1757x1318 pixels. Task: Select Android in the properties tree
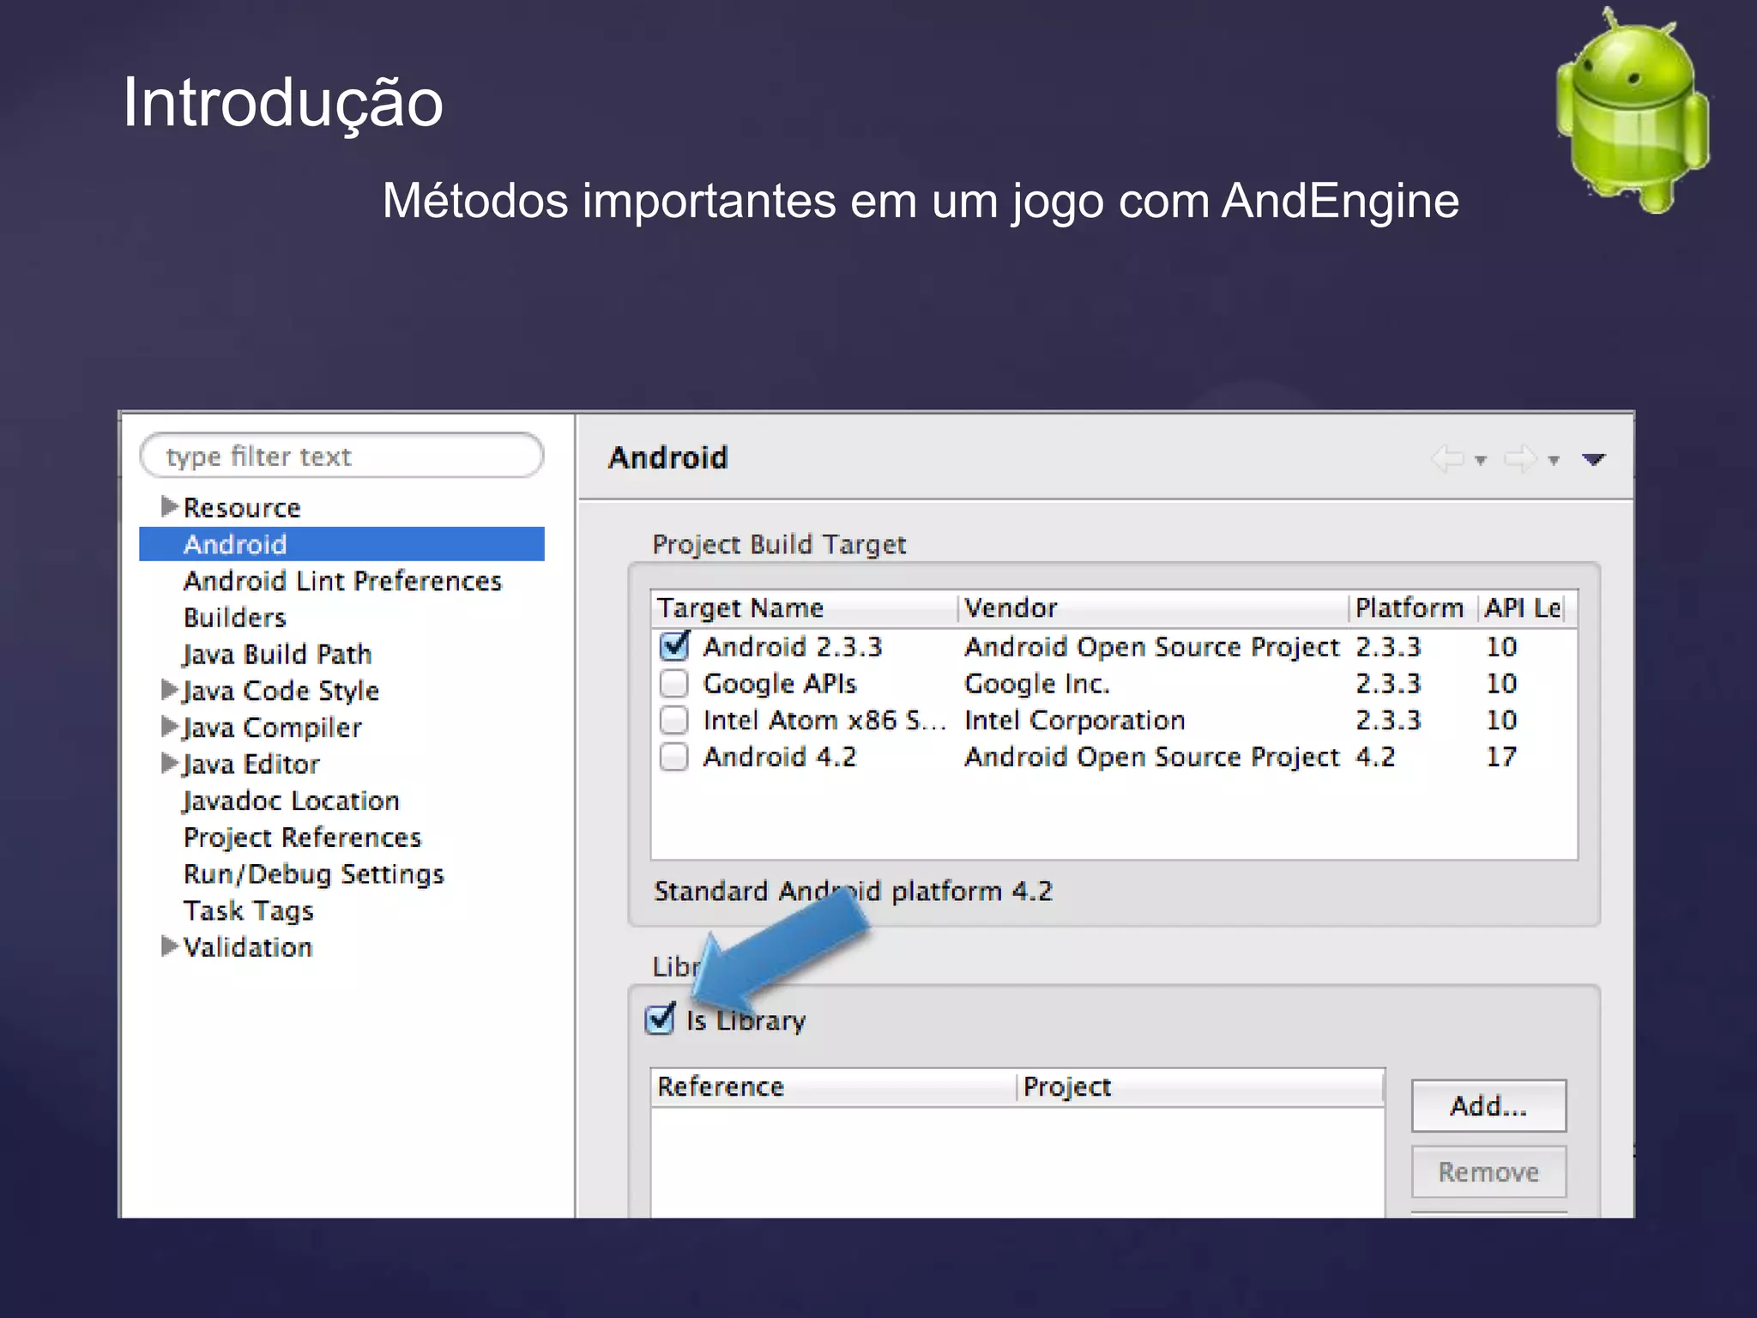[x=341, y=544]
